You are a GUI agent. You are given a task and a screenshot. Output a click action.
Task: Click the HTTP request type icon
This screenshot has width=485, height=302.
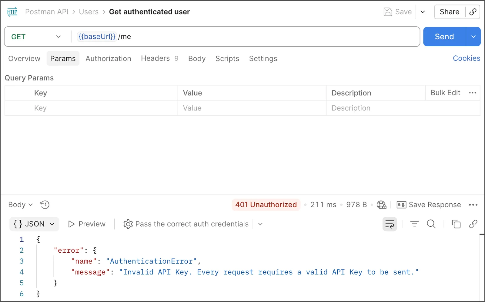pos(12,12)
